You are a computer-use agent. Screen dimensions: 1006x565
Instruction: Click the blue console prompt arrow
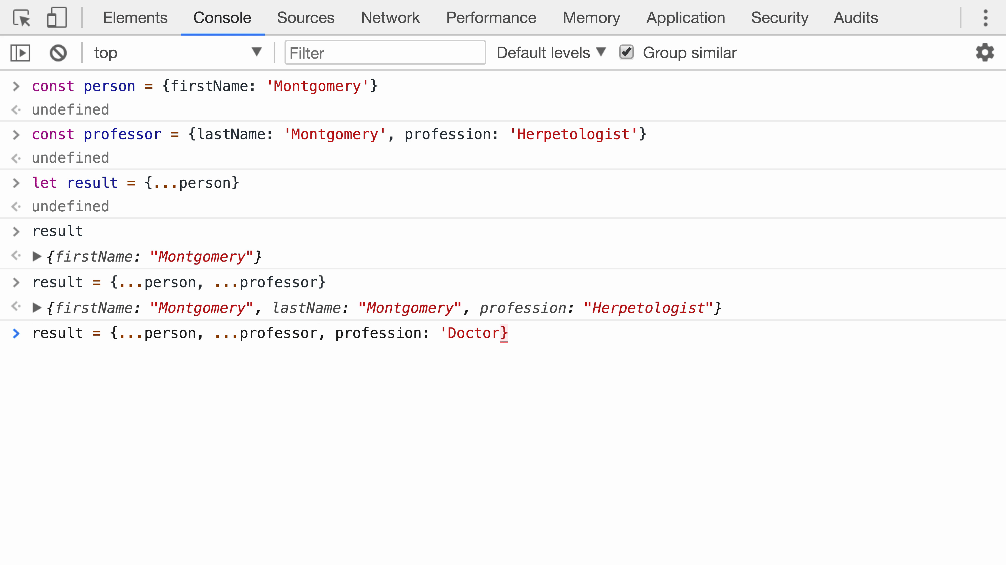(16, 334)
